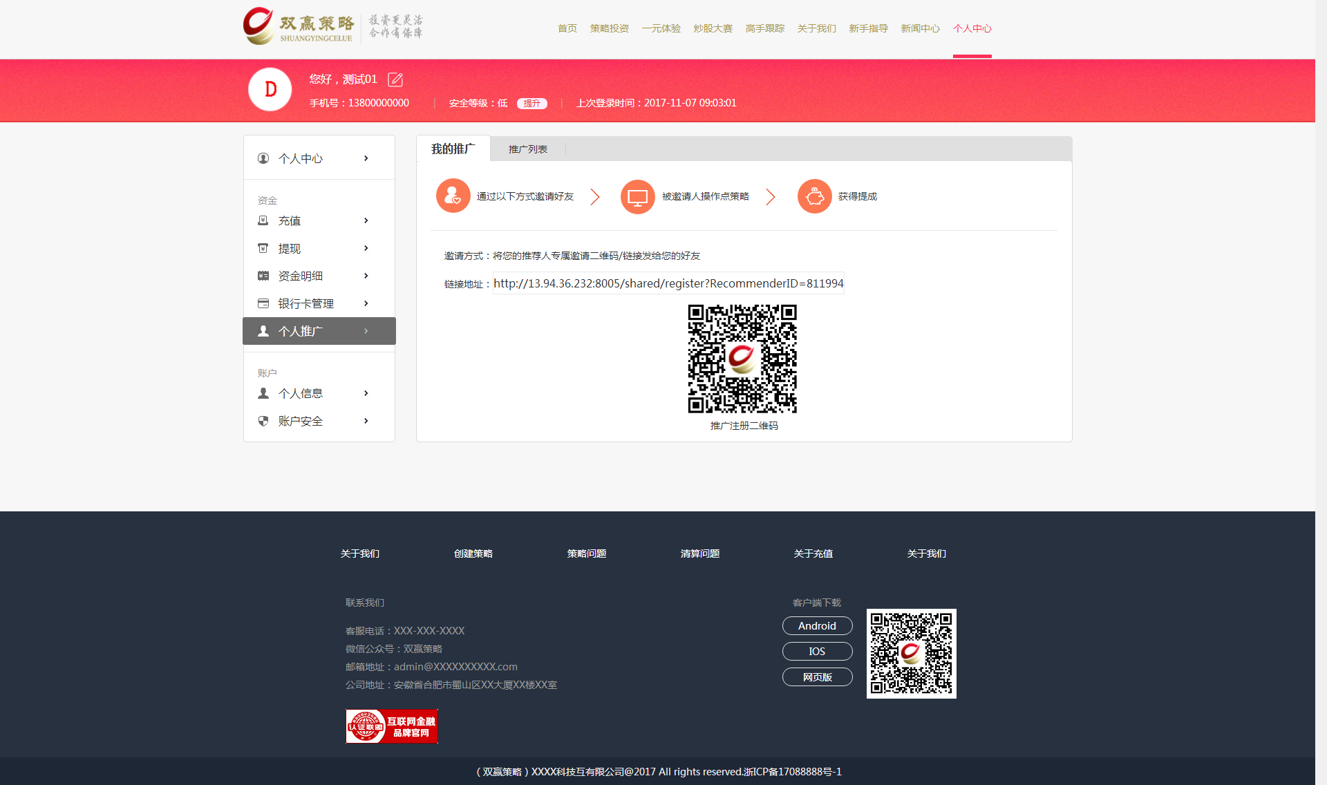The height and width of the screenshot is (785, 1327).
Task: Open the first 关于我们 footer link
Action: point(360,554)
